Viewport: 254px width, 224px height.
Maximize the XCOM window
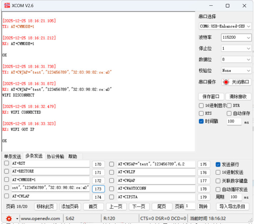(x=228, y=6)
